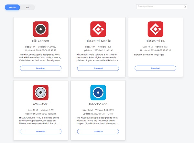Select the HikCentral Mobile title text
The image size is (194, 143).
pyautogui.click(x=98, y=41)
